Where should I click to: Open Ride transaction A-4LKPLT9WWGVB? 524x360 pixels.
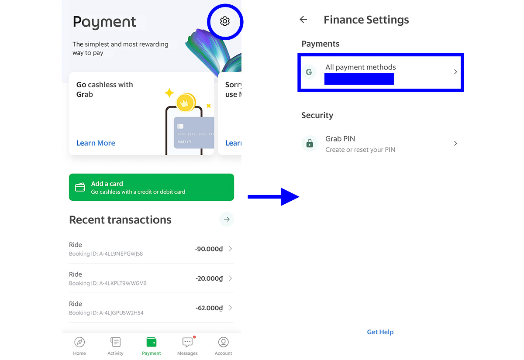[152, 278]
